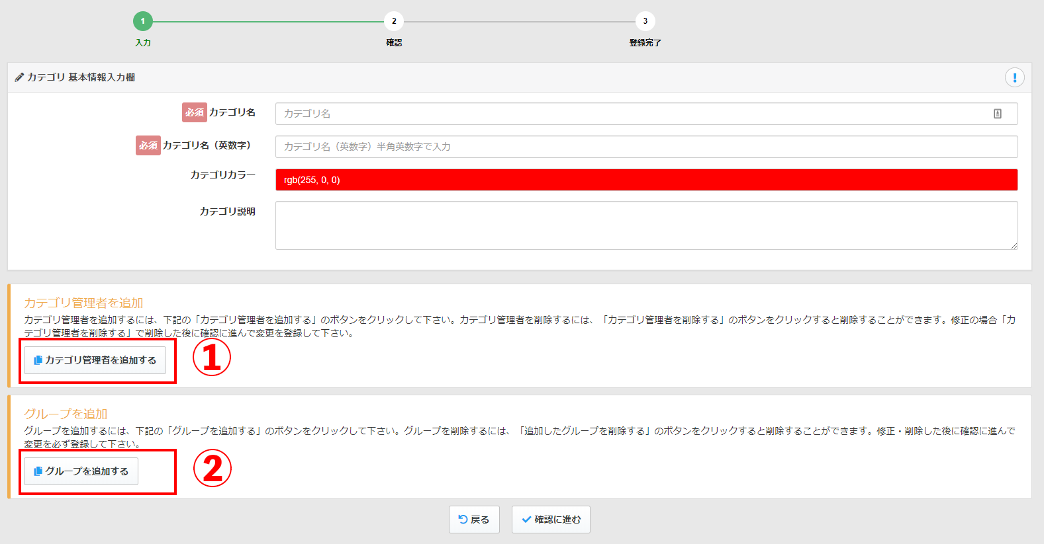Click the blue exclamation info icon
Image resolution: width=1044 pixels, height=544 pixels.
tap(1014, 77)
